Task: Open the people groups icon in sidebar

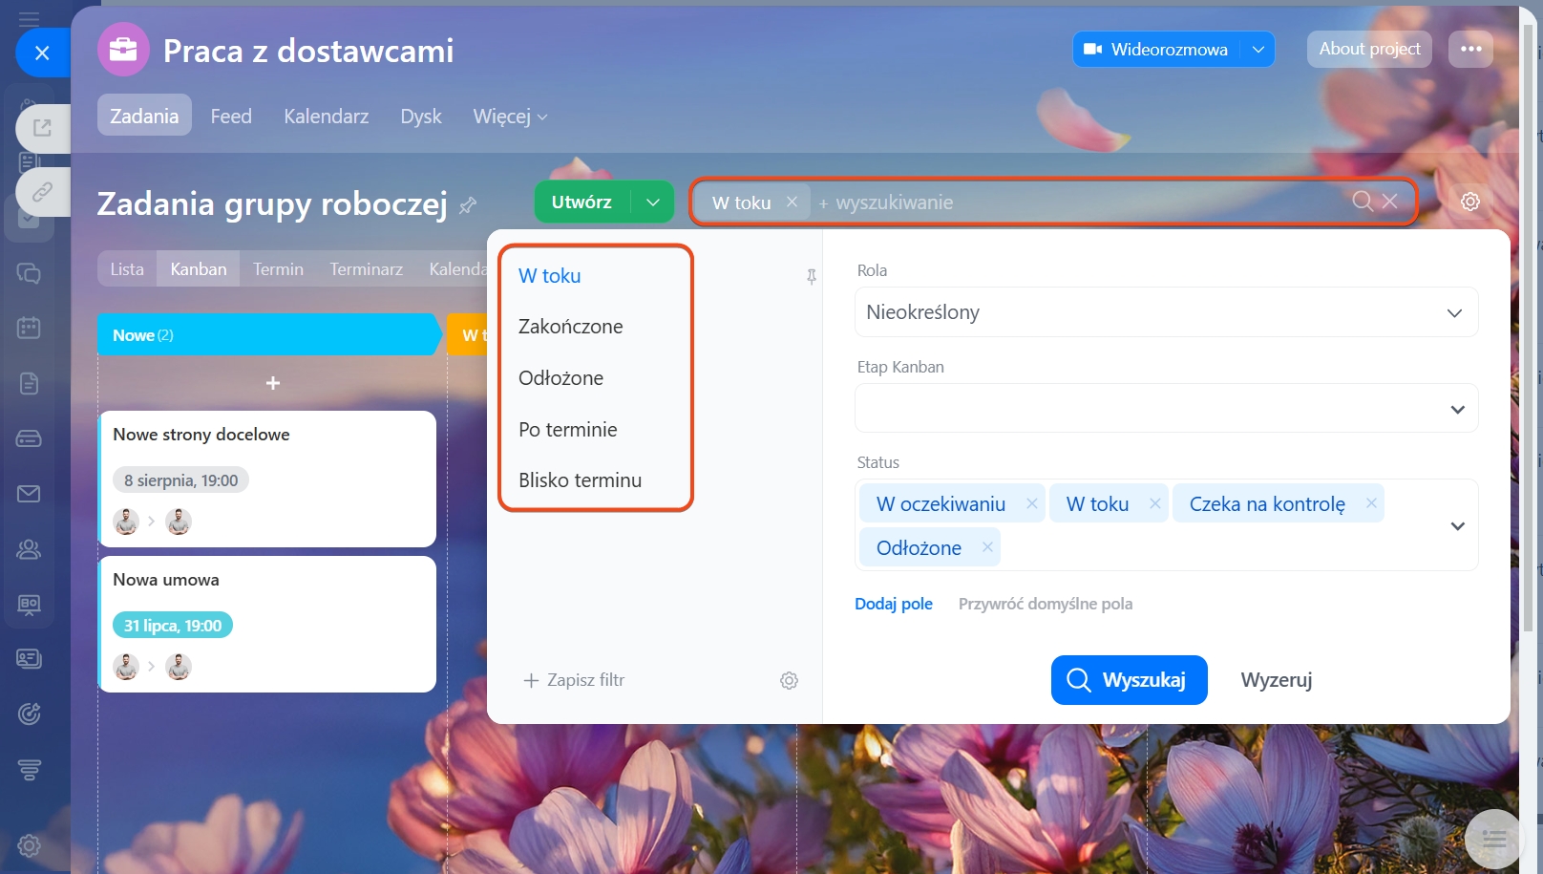Action: tap(29, 549)
